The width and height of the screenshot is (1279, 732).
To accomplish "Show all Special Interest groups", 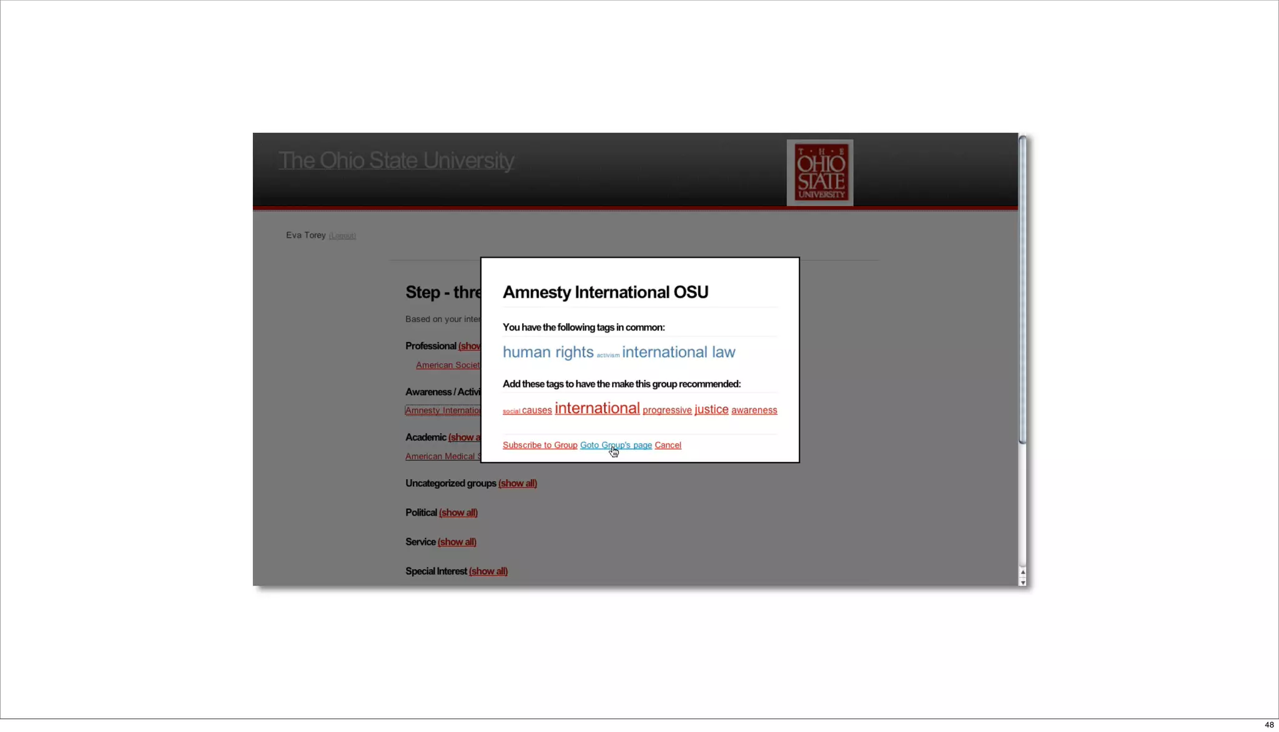I will coord(488,571).
